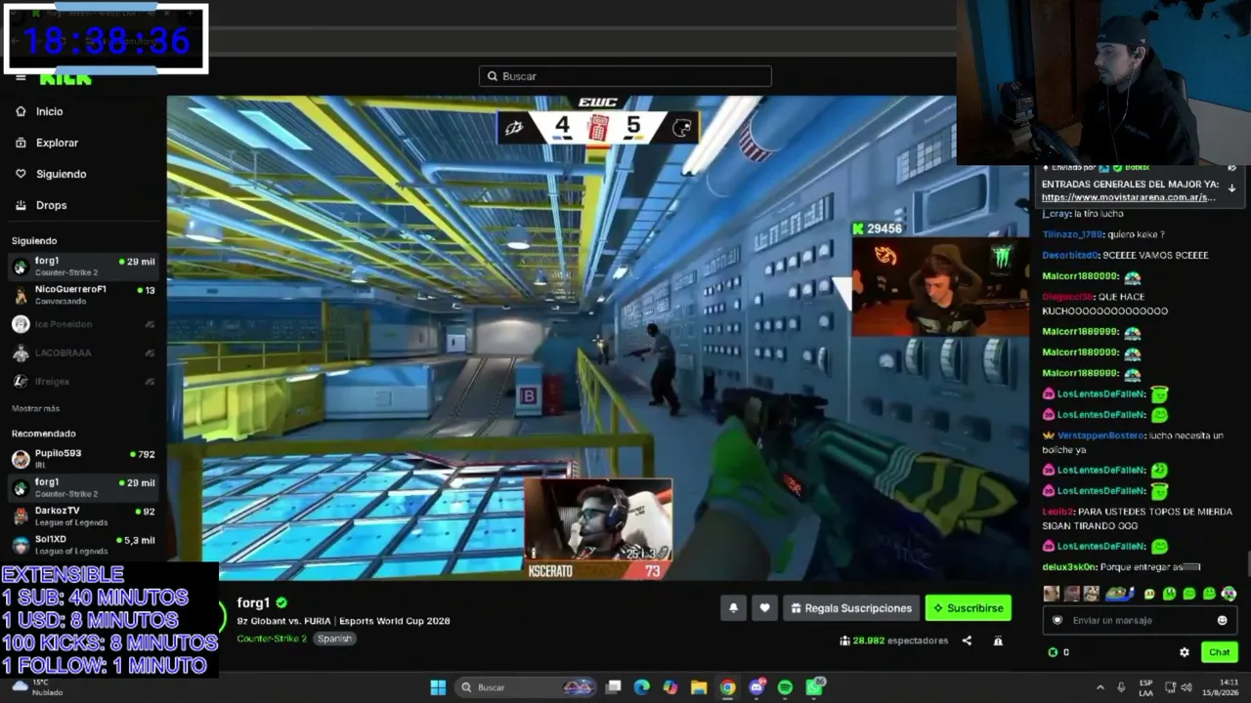
Task: Open offline LACOBRAAA channel in sidebar
Action: pyautogui.click(x=83, y=352)
